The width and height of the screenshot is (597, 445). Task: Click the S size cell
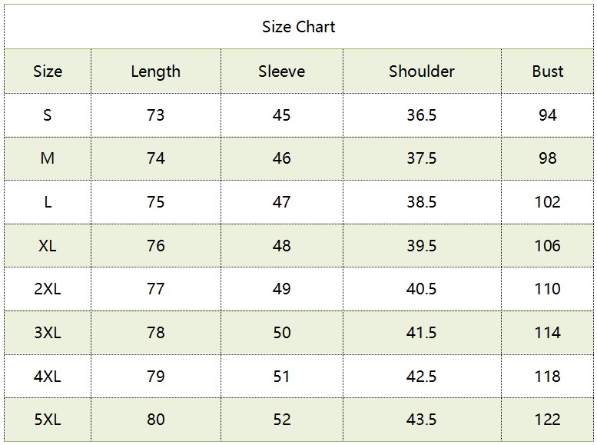[48, 115]
